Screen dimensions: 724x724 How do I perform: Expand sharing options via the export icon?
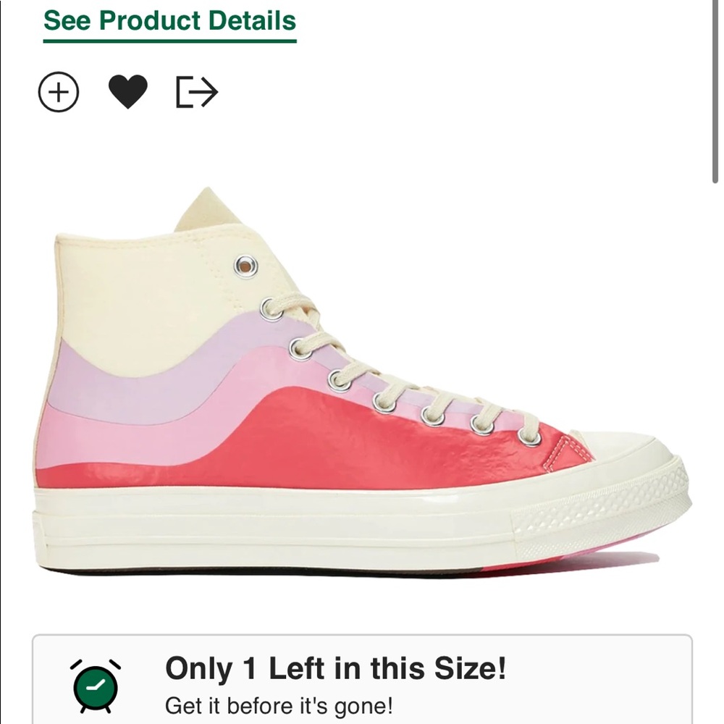pos(197,91)
